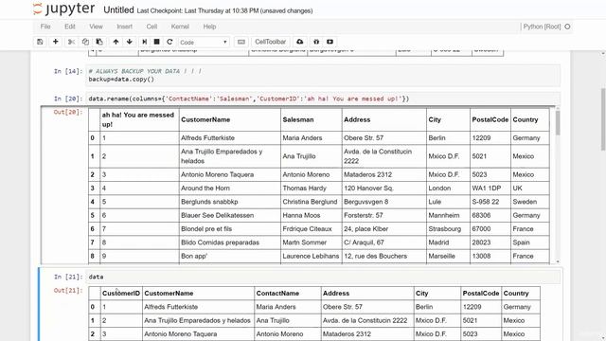Click the cloud upload toolbar icon

point(300,42)
